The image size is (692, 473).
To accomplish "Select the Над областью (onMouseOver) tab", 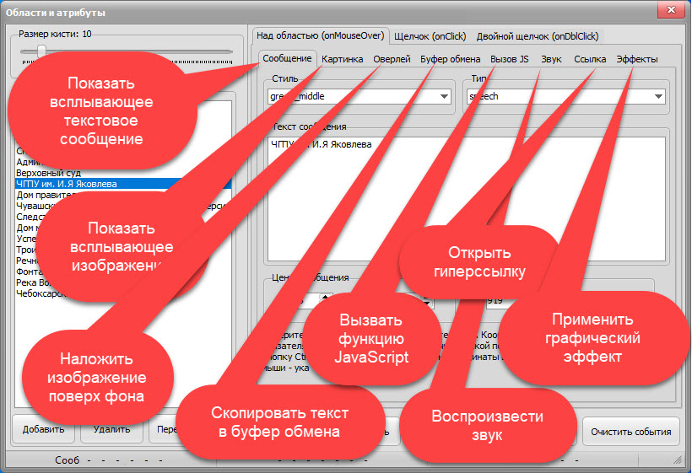I will (x=319, y=35).
